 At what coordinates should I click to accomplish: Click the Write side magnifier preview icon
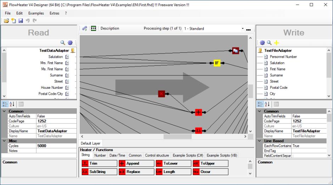coord(269,43)
